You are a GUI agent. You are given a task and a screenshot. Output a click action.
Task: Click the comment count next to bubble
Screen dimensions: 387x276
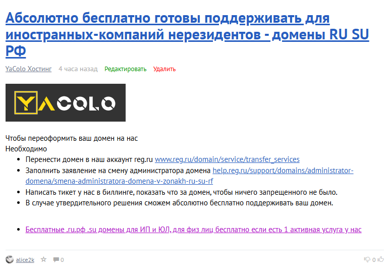tap(62, 260)
